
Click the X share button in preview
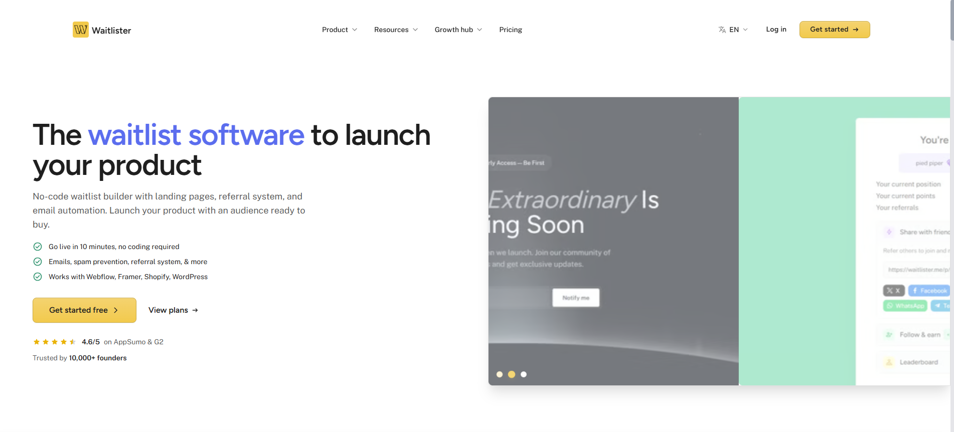point(894,291)
